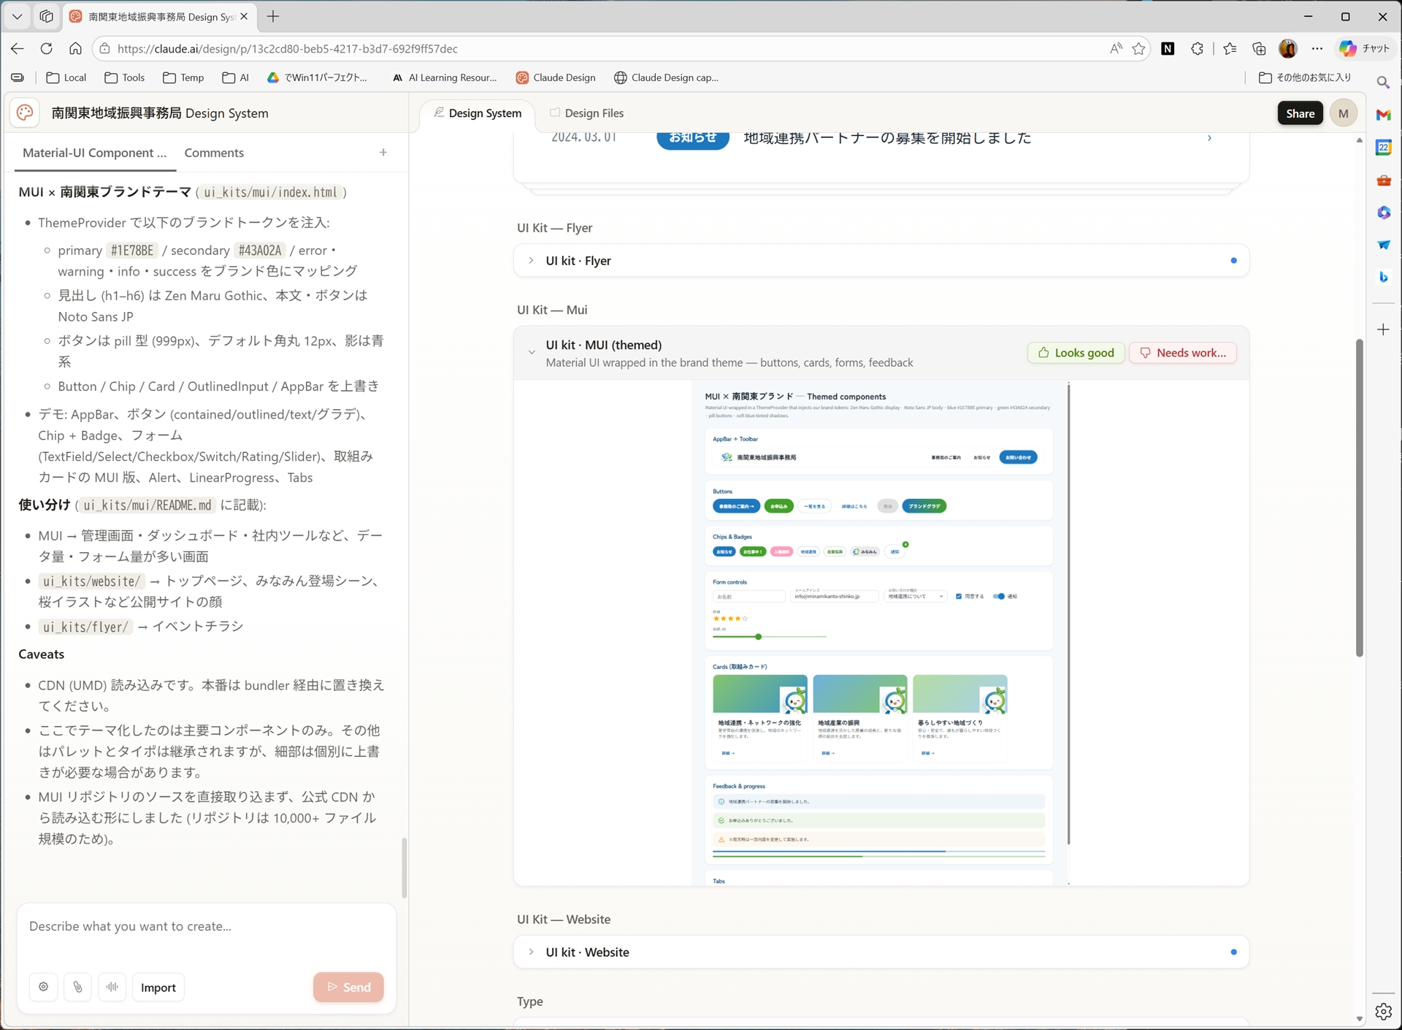This screenshot has height=1030, width=1402.
Task: Click the Share button
Action: [1300, 113]
